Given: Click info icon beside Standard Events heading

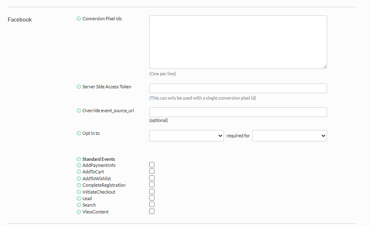Looking at the screenshot, I should click(79, 159).
